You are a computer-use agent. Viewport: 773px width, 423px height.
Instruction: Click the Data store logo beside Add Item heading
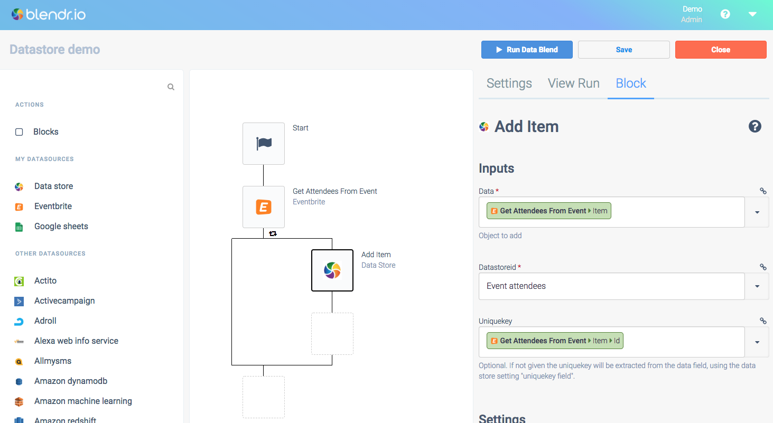coord(483,127)
